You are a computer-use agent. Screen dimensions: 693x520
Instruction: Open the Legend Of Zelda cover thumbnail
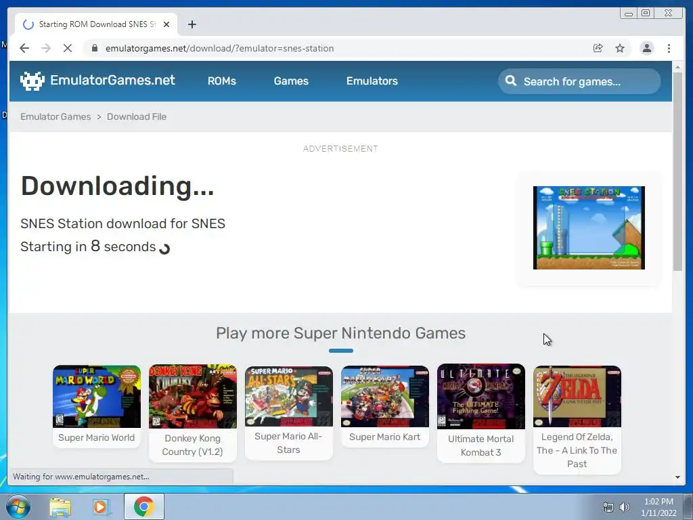[577, 396]
